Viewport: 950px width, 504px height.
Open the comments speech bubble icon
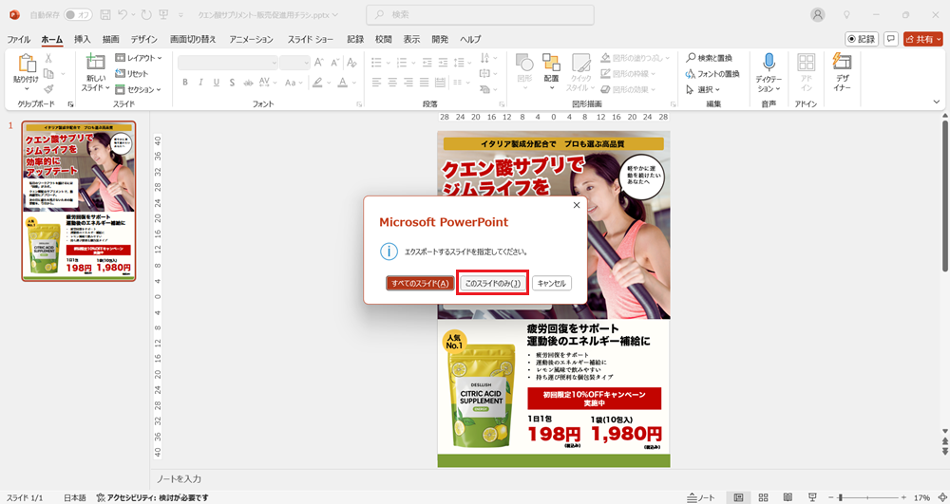891,39
